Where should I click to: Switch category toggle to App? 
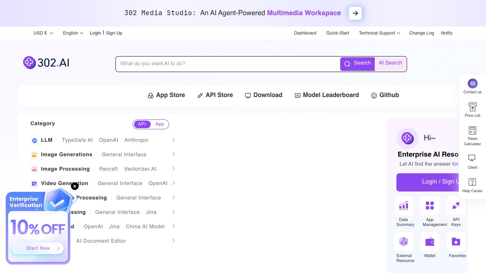[x=160, y=124]
